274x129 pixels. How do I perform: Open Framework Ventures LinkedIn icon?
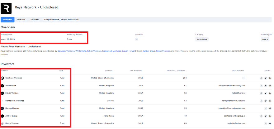point(270,101)
